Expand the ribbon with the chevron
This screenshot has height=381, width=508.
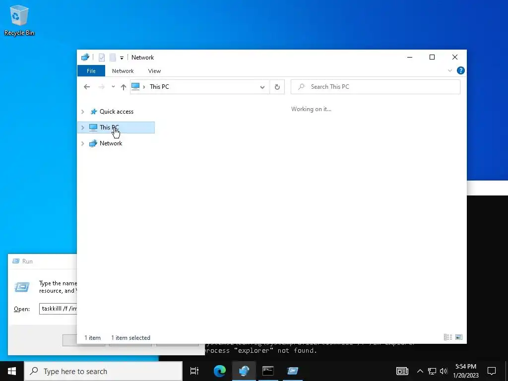pyautogui.click(x=449, y=70)
